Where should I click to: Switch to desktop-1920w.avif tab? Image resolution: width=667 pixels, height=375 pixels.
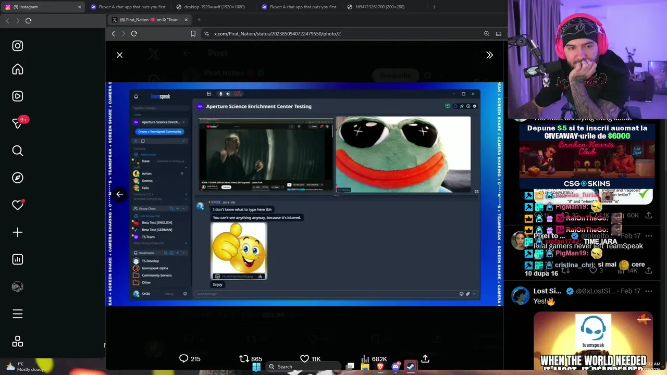214,7
